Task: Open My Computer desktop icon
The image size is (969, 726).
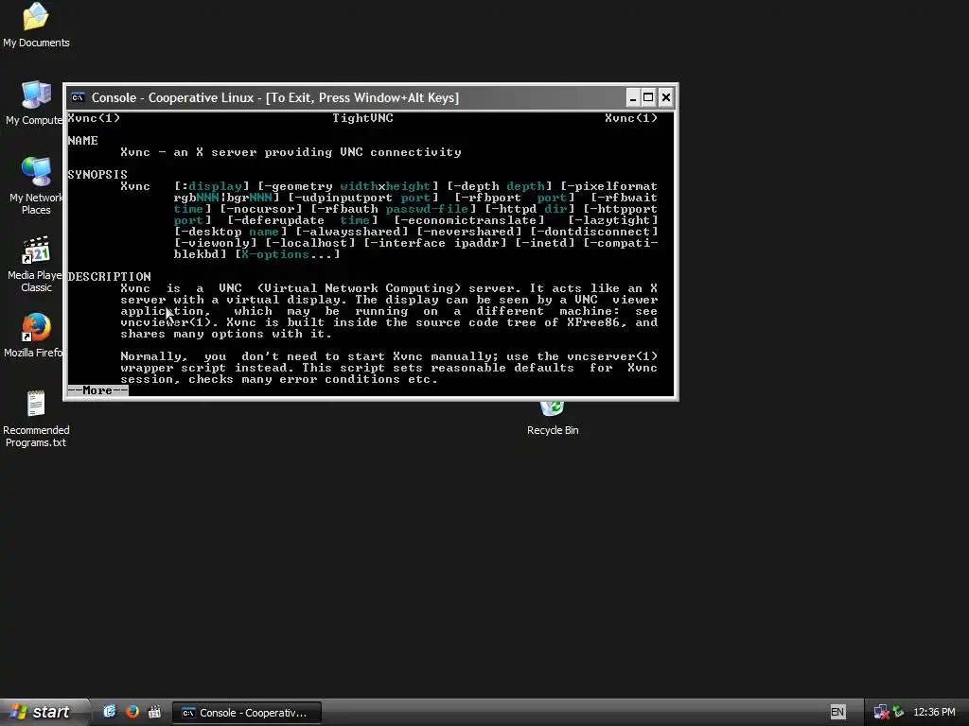Action: (x=35, y=103)
